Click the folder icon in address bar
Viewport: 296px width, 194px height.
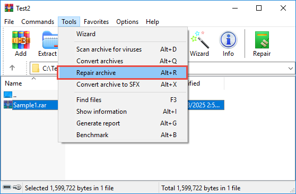point(36,68)
